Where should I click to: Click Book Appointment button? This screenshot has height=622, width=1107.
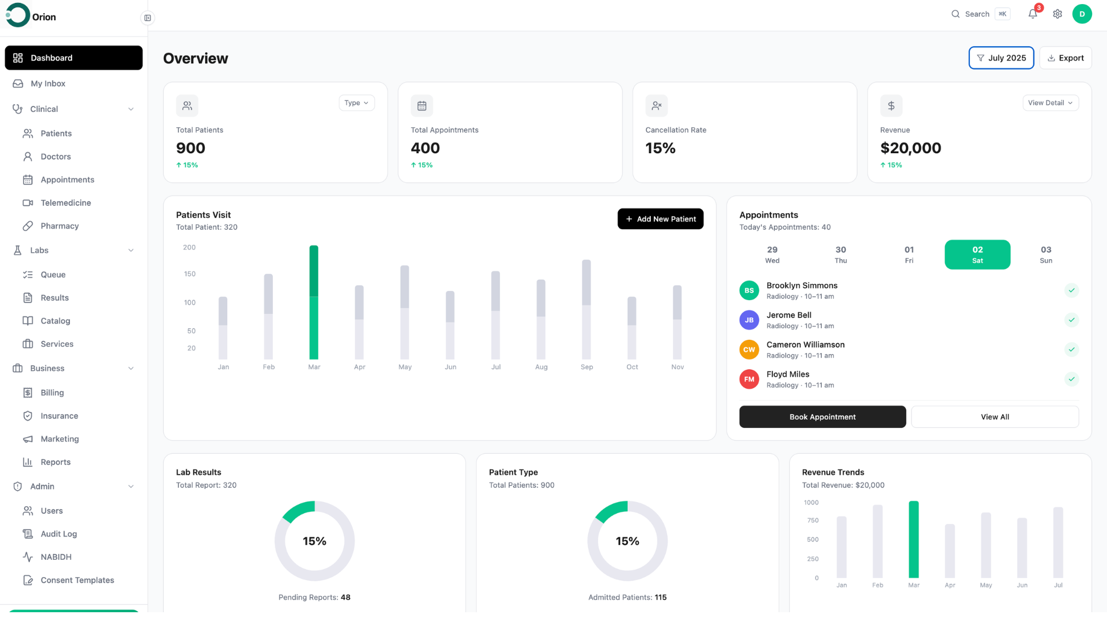[x=822, y=417]
